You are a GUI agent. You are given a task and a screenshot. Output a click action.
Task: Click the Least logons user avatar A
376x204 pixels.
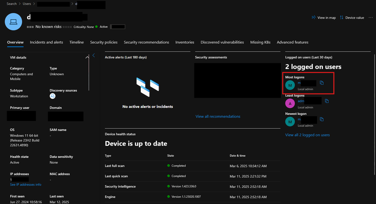pyautogui.click(x=290, y=104)
